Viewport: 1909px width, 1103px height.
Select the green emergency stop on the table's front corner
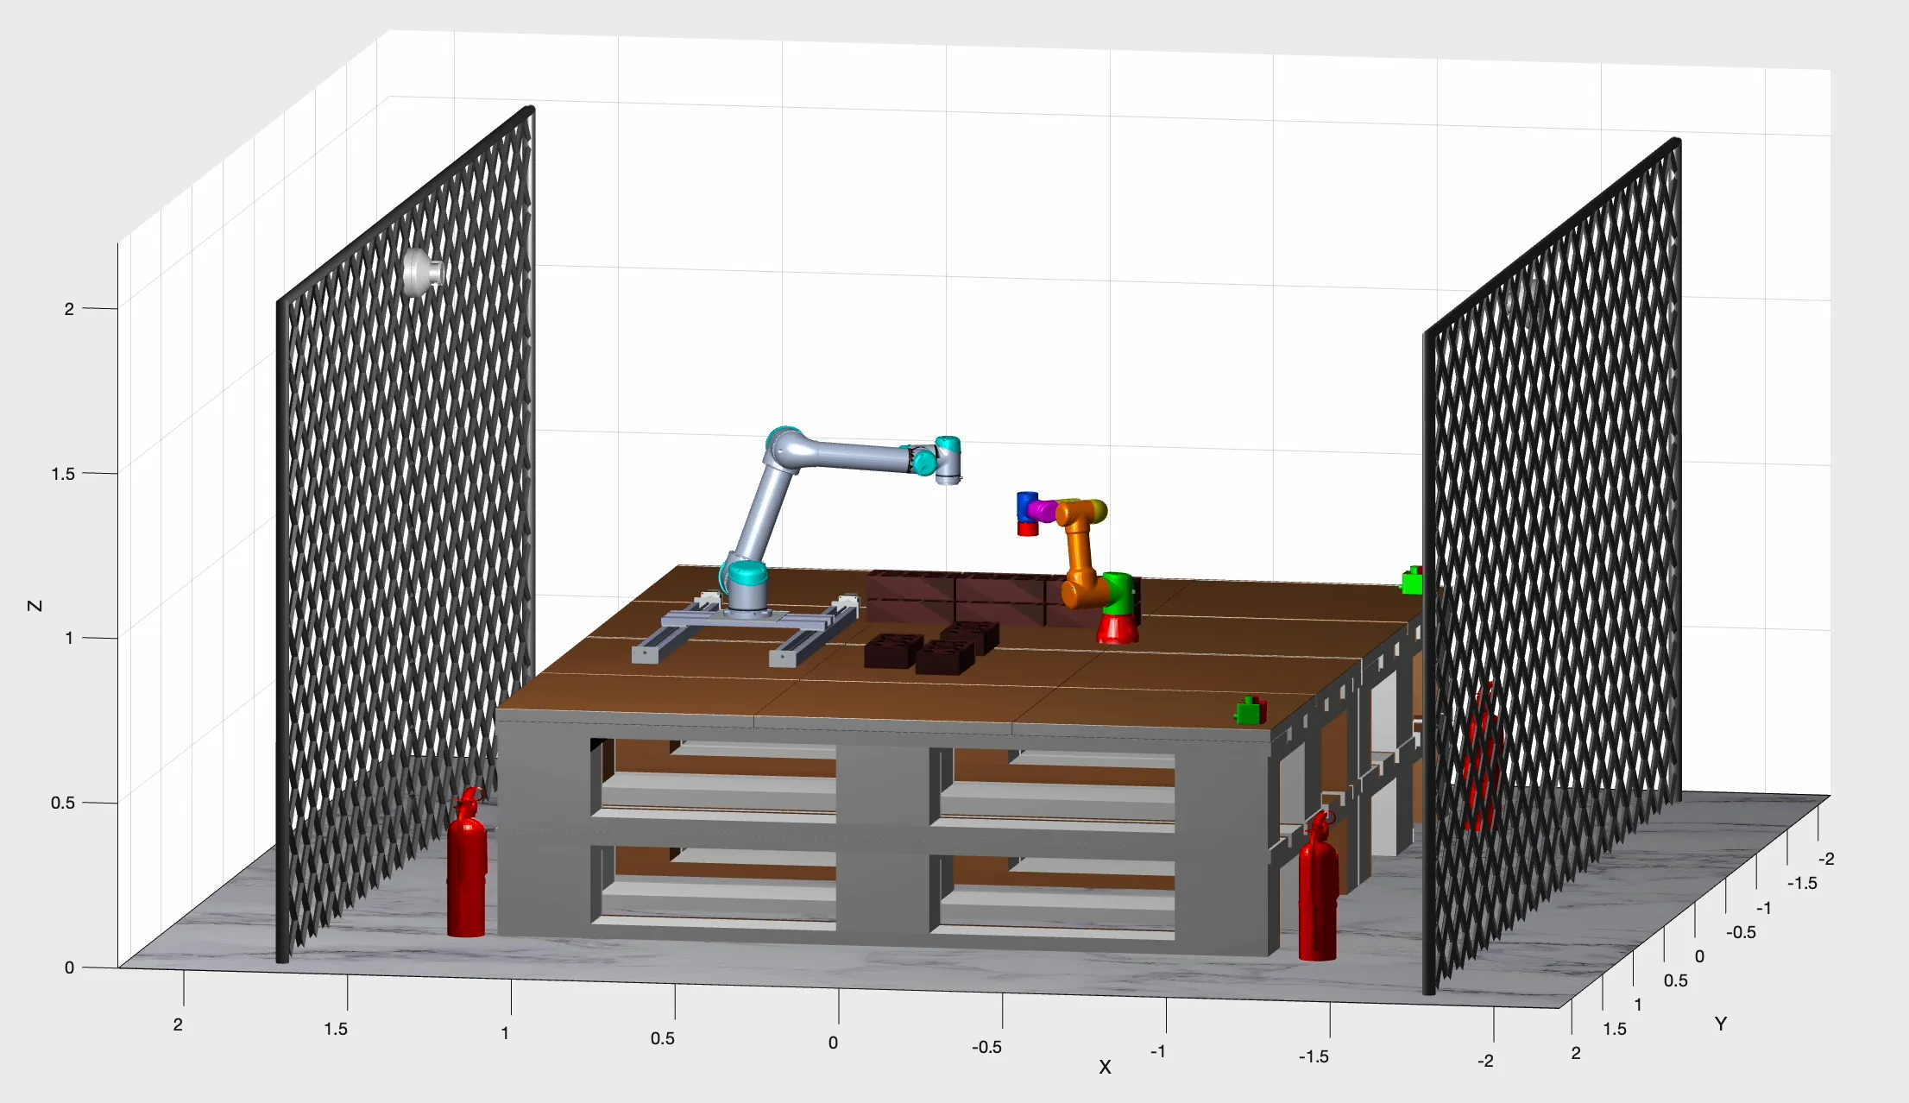(1250, 710)
